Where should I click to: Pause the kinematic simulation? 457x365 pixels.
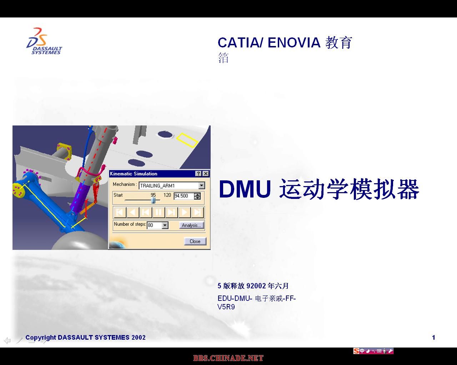(158, 212)
